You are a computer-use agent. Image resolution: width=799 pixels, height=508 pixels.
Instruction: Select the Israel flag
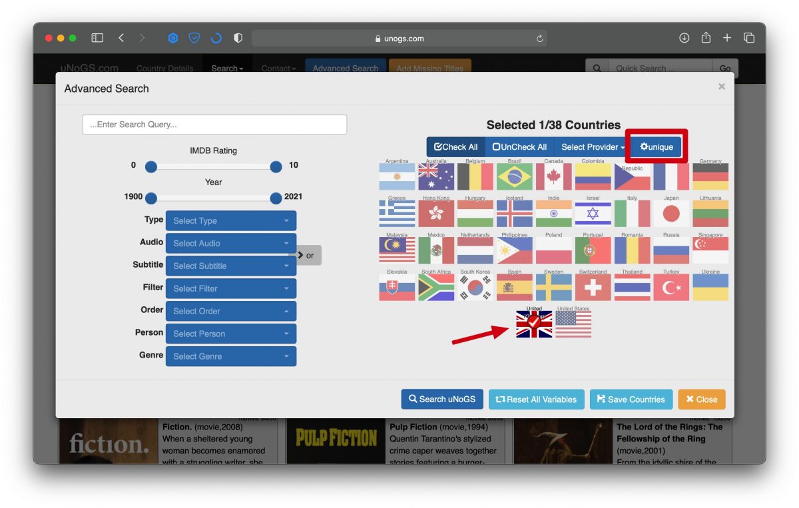pyautogui.click(x=593, y=214)
